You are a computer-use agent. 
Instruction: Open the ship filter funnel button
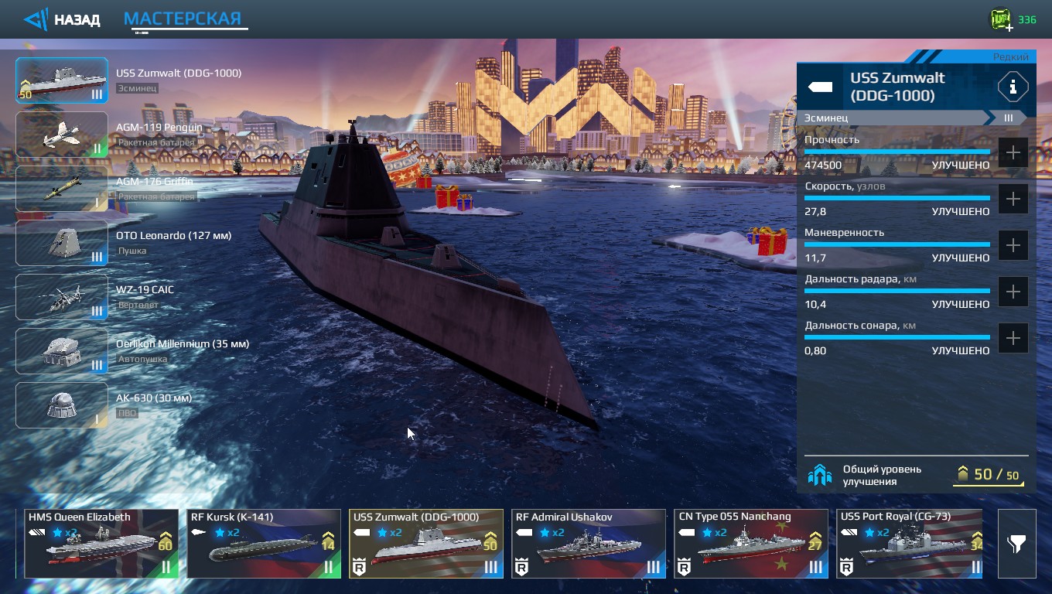tap(1016, 544)
